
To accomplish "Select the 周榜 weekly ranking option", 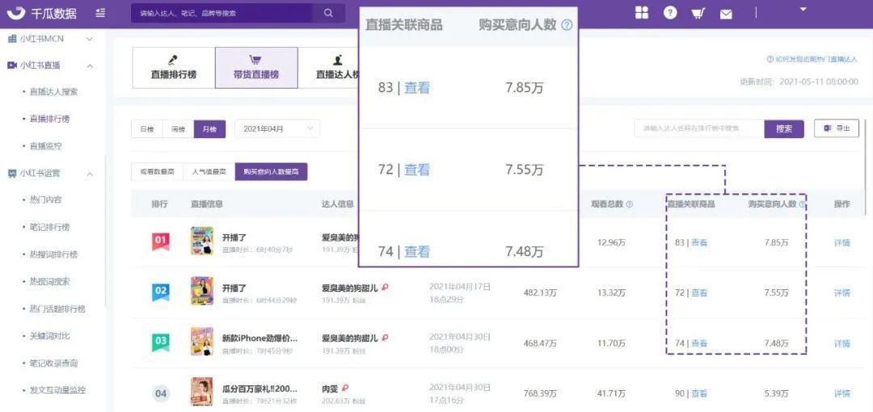I will click(178, 129).
